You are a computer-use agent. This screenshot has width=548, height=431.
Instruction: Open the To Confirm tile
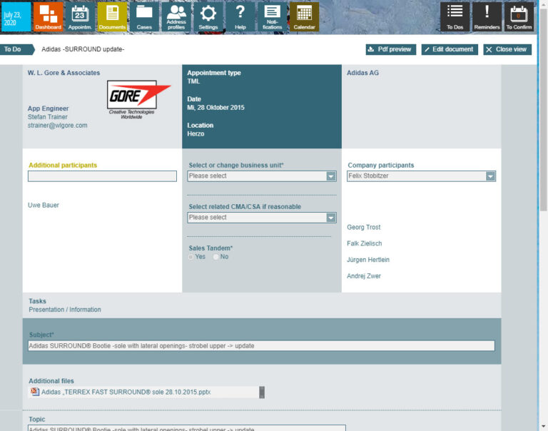[519, 17]
